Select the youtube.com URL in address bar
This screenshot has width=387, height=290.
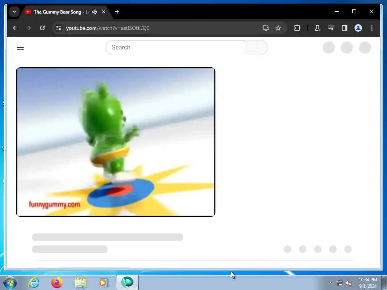(108, 28)
